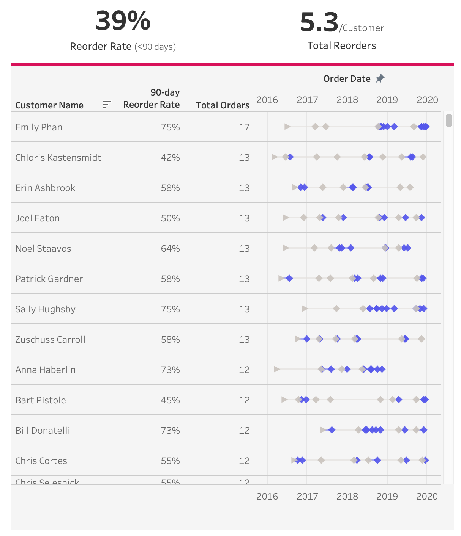Click the Customer Name column header
This screenshot has height=536, width=461.
(49, 105)
